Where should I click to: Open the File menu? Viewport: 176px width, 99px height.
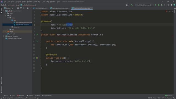click(x=5, y=2)
